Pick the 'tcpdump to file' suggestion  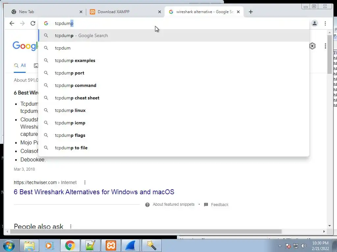[174, 148]
